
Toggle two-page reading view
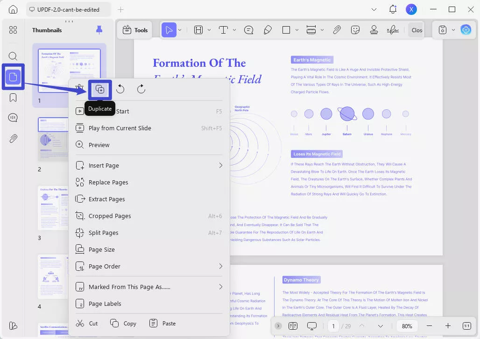click(293, 325)
